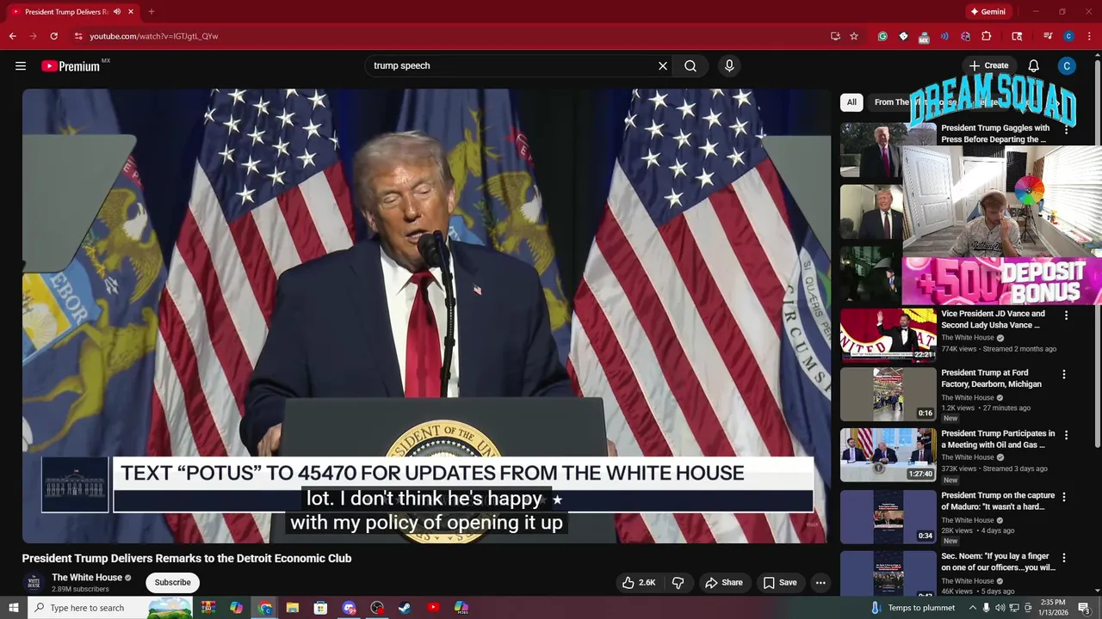Open options for Maduro capture video
The width and height of the screenshot is (1102, 619).
click(x=1064, y=497)
